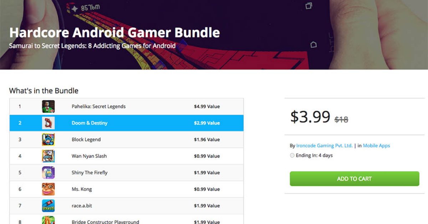Select the Block Legend bundle title

click(x=86, y=139)
